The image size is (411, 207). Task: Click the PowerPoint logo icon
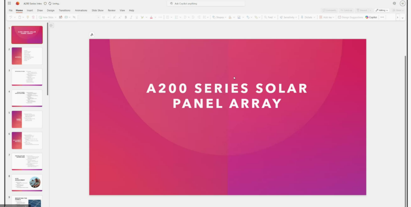pos(18,3)
